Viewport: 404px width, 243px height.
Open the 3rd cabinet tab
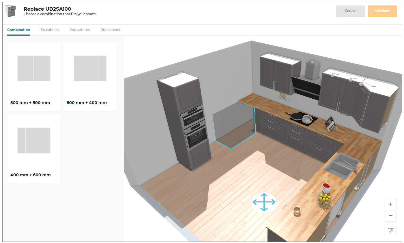tap(111, 30)
